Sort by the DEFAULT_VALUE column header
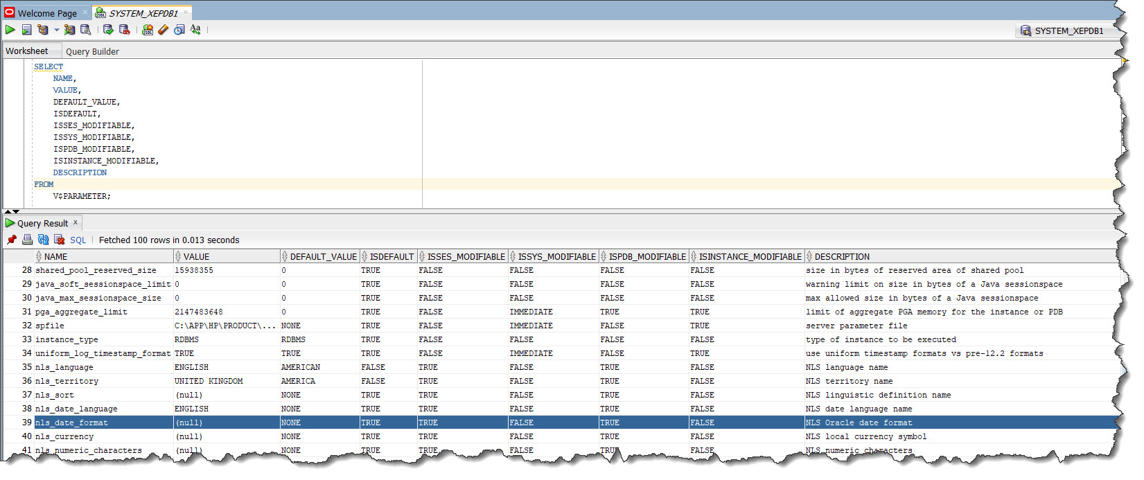This screenshot has width=1144, height=480. coord(320,256)
